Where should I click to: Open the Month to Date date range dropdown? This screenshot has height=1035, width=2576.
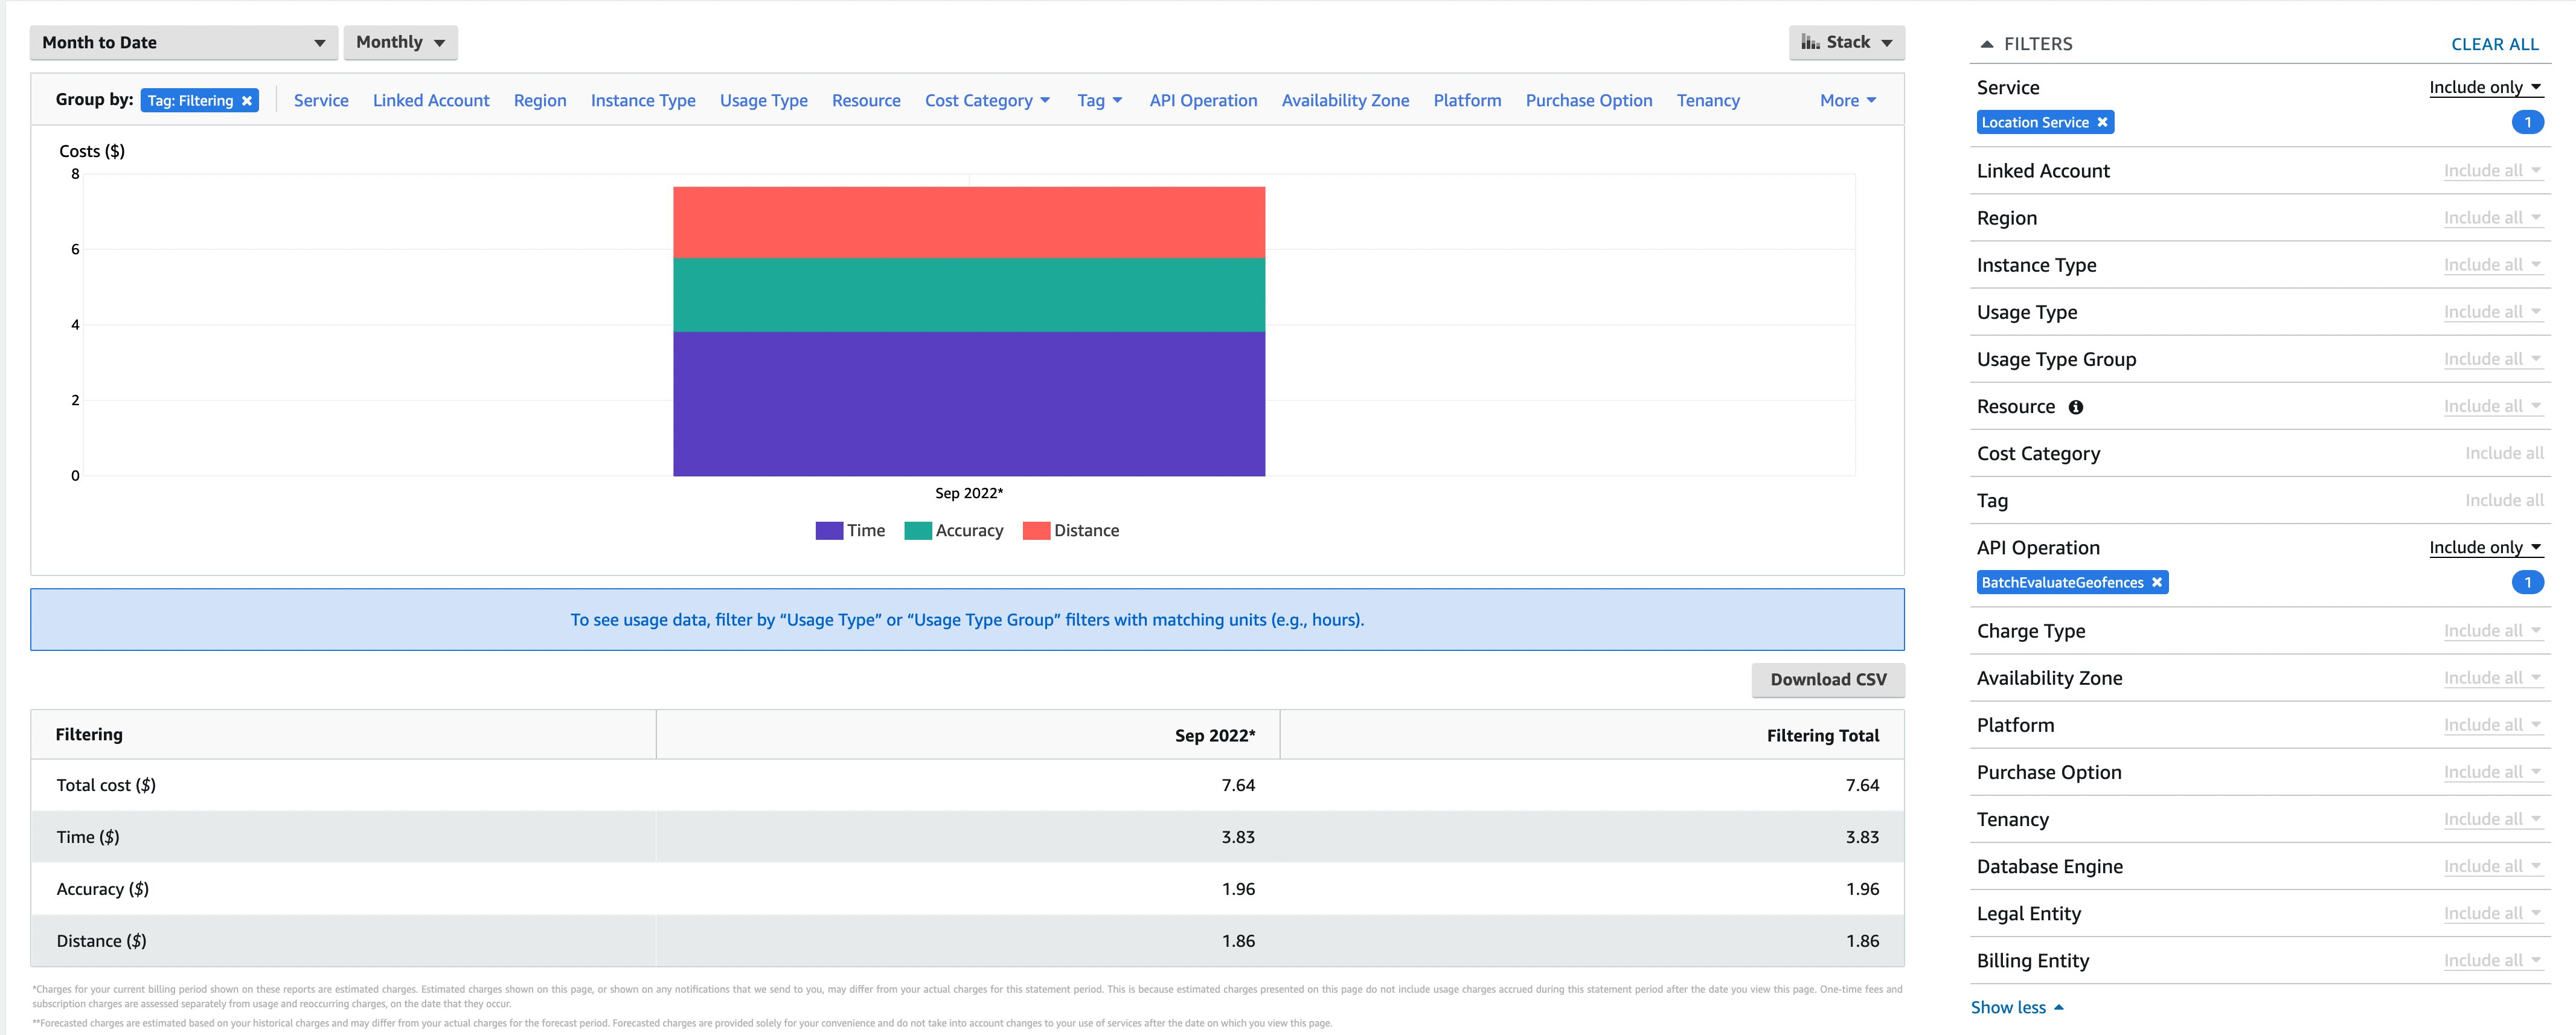(x=182, y=42)
